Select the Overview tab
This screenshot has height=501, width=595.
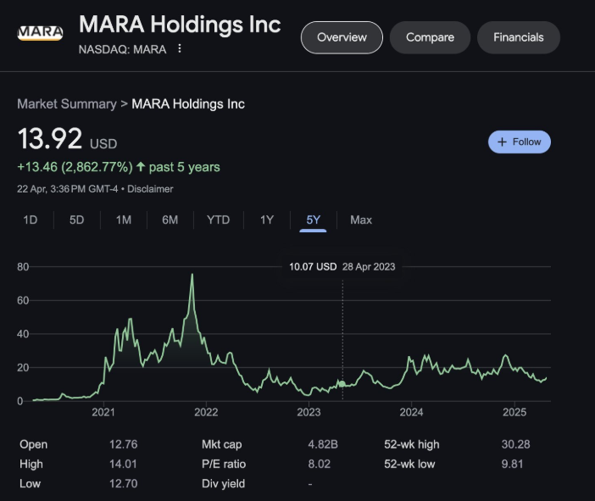click(342, 37)
